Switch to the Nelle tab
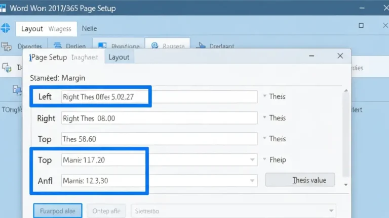Image resolution: width=389 pixels, height=218 pixels. pyautogui.click(x=89, y=29)
